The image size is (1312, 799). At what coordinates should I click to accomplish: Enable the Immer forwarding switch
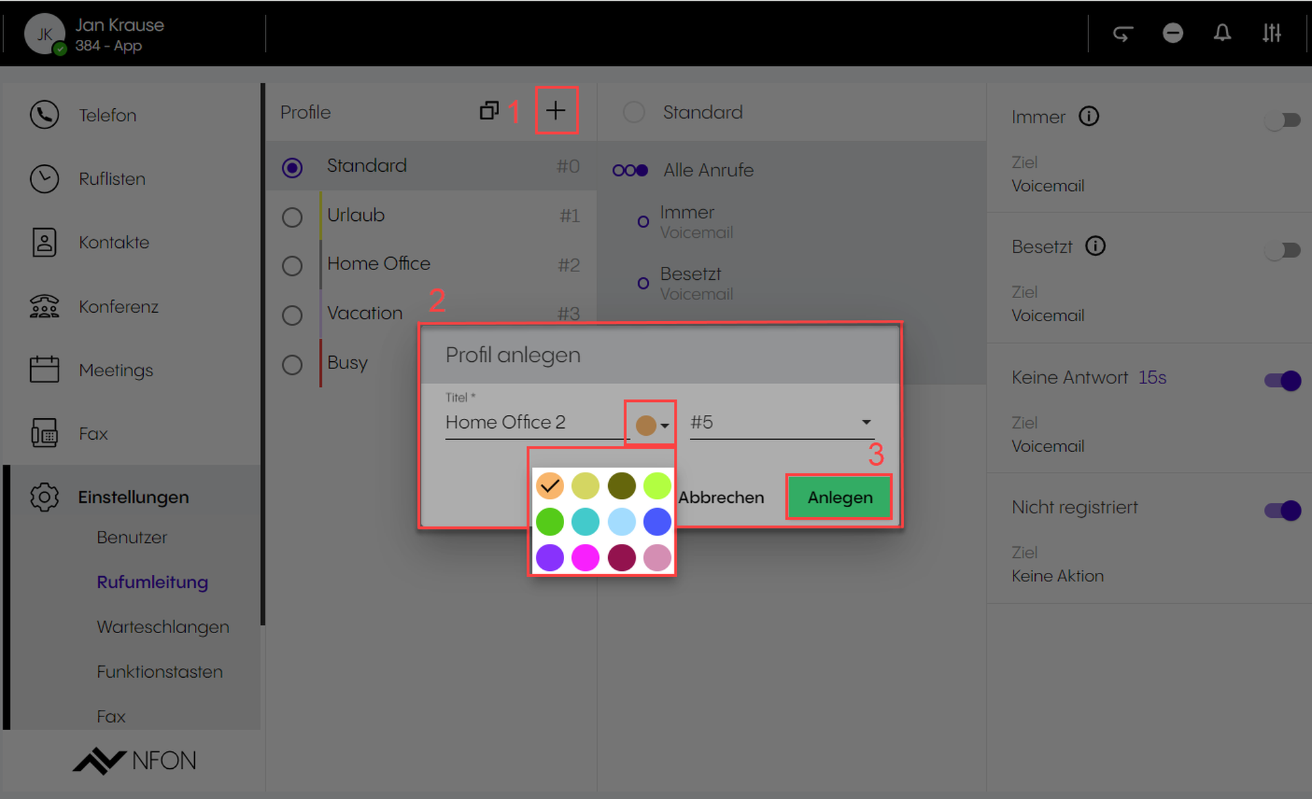click(x=1282, y=121)
